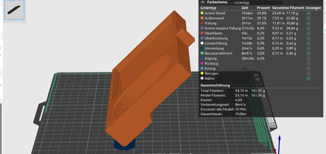Click the Total Filament value 53,15 m
Viewport: 326px width, 154px height.
[241, 91]
